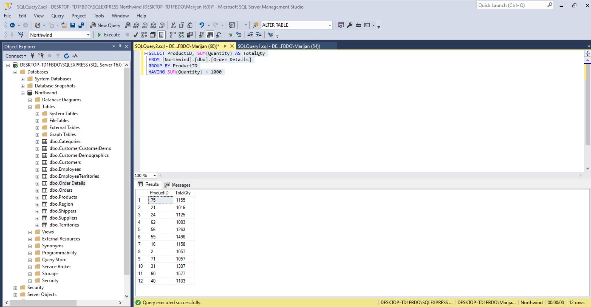Screen dimensions: 591x307
Task: Click the MDX query icon
Action: click(136, 25)
